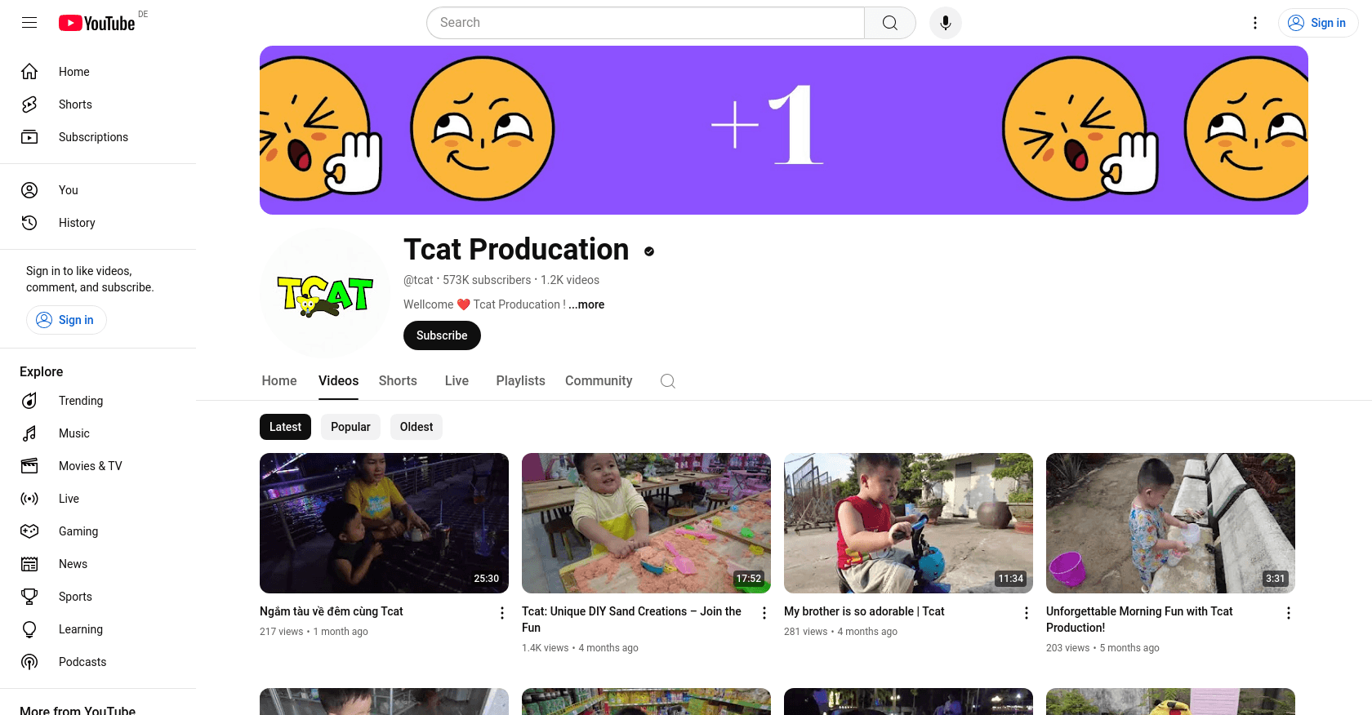Start voice search with microphone icon
The height and width of the screenshot is (715, 1372).
pyautogui.click(x=945, y=23)
